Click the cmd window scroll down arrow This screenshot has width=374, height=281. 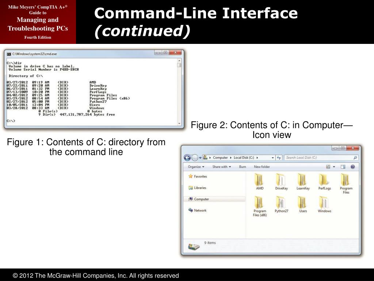pos(179,124)
